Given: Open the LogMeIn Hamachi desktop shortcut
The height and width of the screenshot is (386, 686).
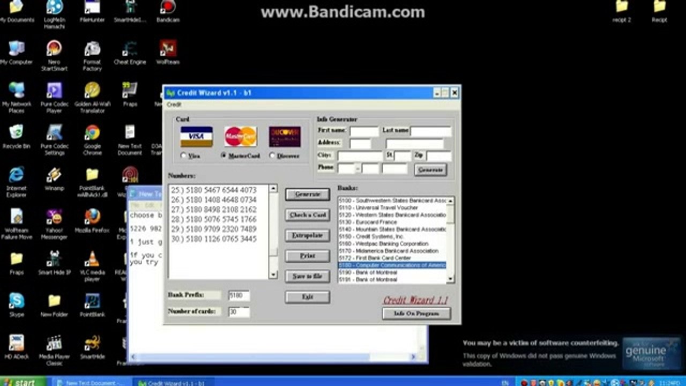Looking at the screenshot, I should [54, 14].
